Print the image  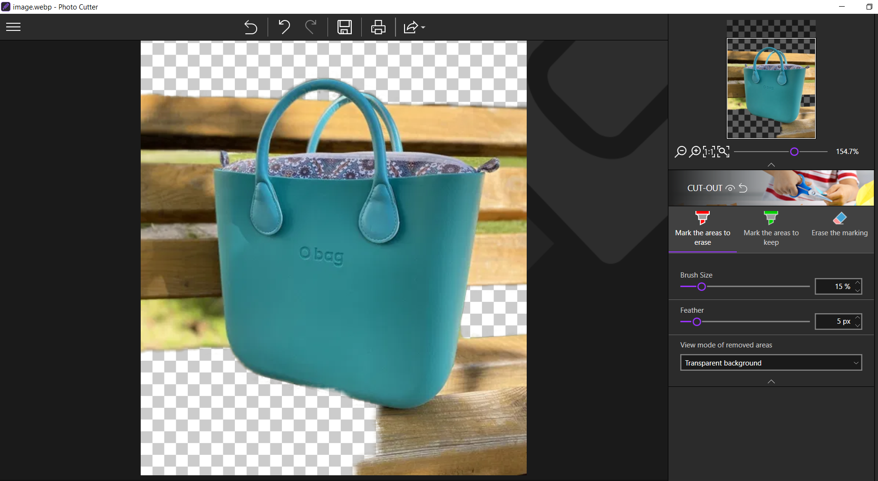click(x=378, y=27)
